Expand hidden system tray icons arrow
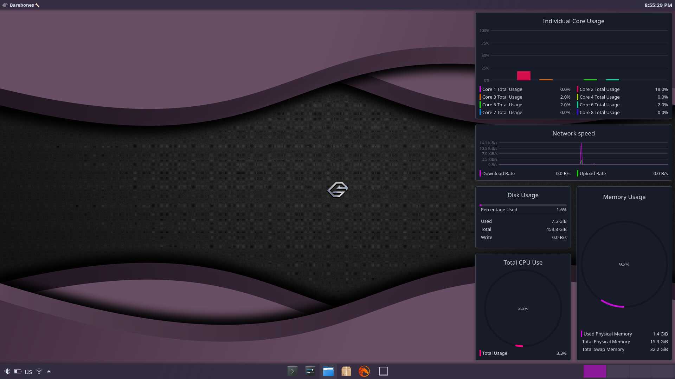Image resolution: width=675 pixels, height=379 pixels. [49, 371]
